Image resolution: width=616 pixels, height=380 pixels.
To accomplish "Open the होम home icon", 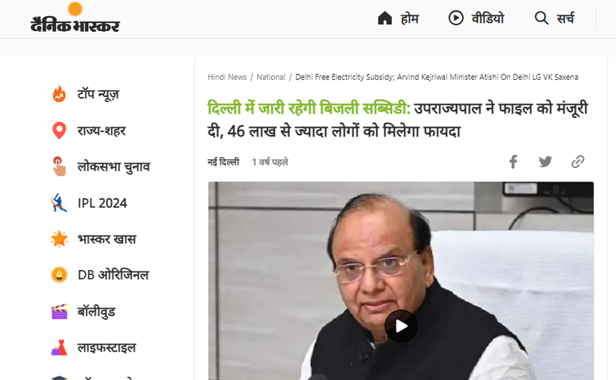I will tap(385, 18).
